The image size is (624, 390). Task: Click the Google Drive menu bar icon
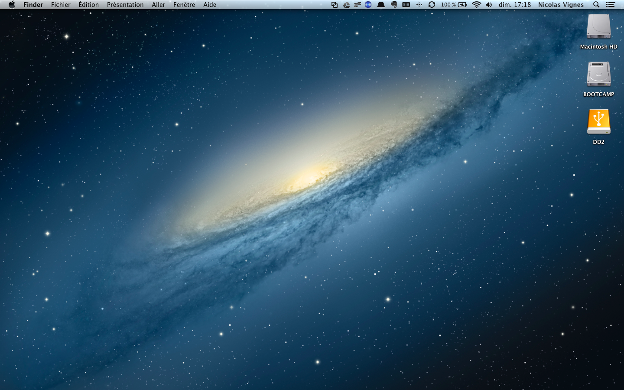347,5
